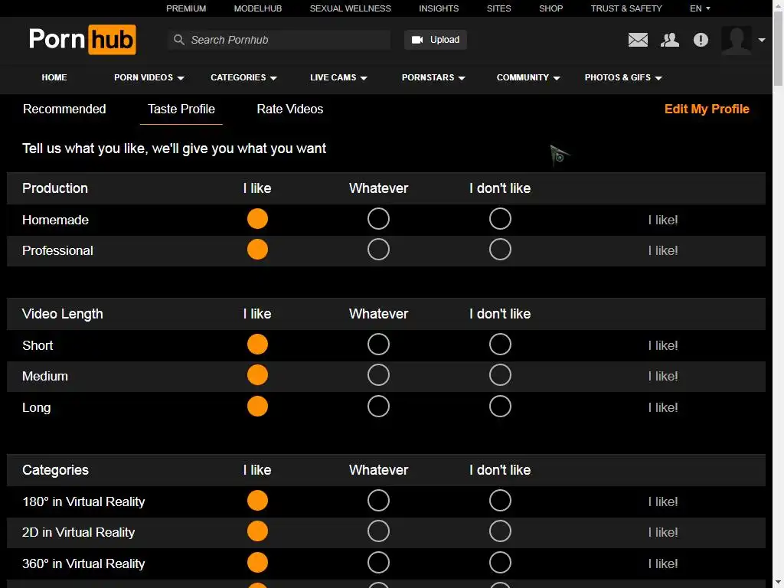
Task: Expand the Pornstars menu
Action: click(x=433, y=77)
